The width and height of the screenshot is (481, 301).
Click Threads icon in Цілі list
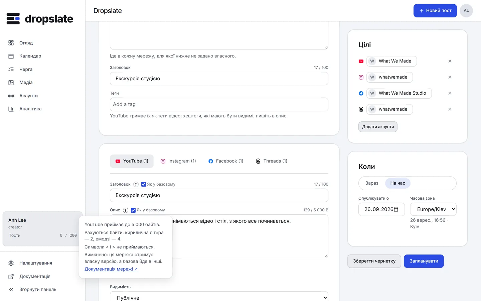(x=361, y=109)
